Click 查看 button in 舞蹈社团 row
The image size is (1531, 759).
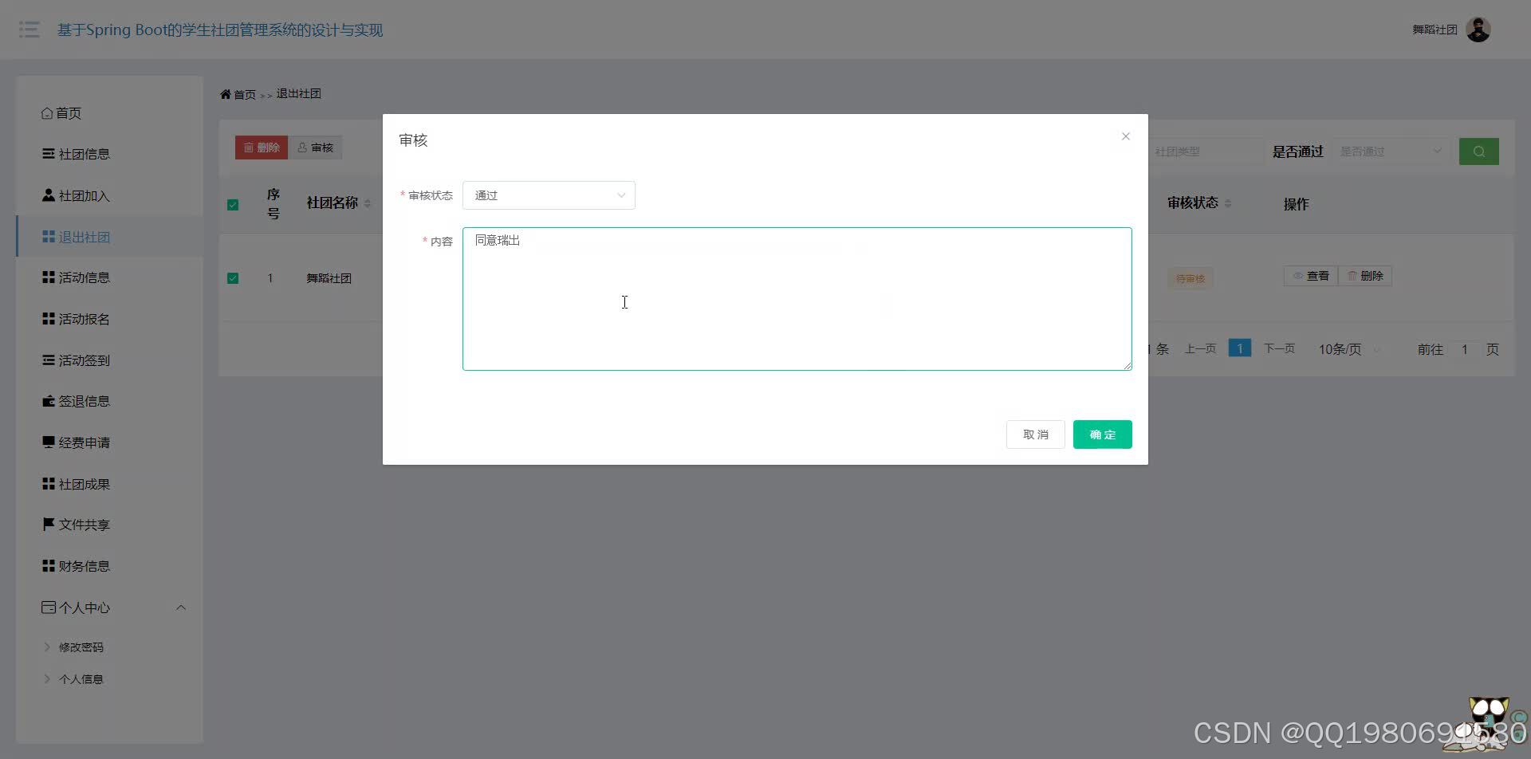point(1311,276)
